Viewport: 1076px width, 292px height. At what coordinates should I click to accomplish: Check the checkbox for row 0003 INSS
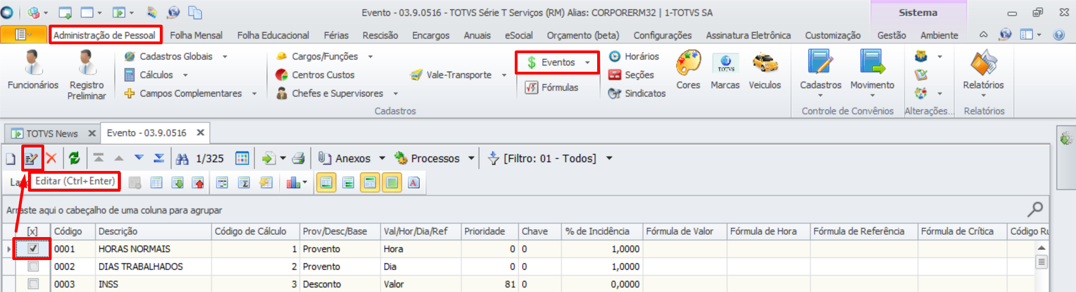pos(33,284)
